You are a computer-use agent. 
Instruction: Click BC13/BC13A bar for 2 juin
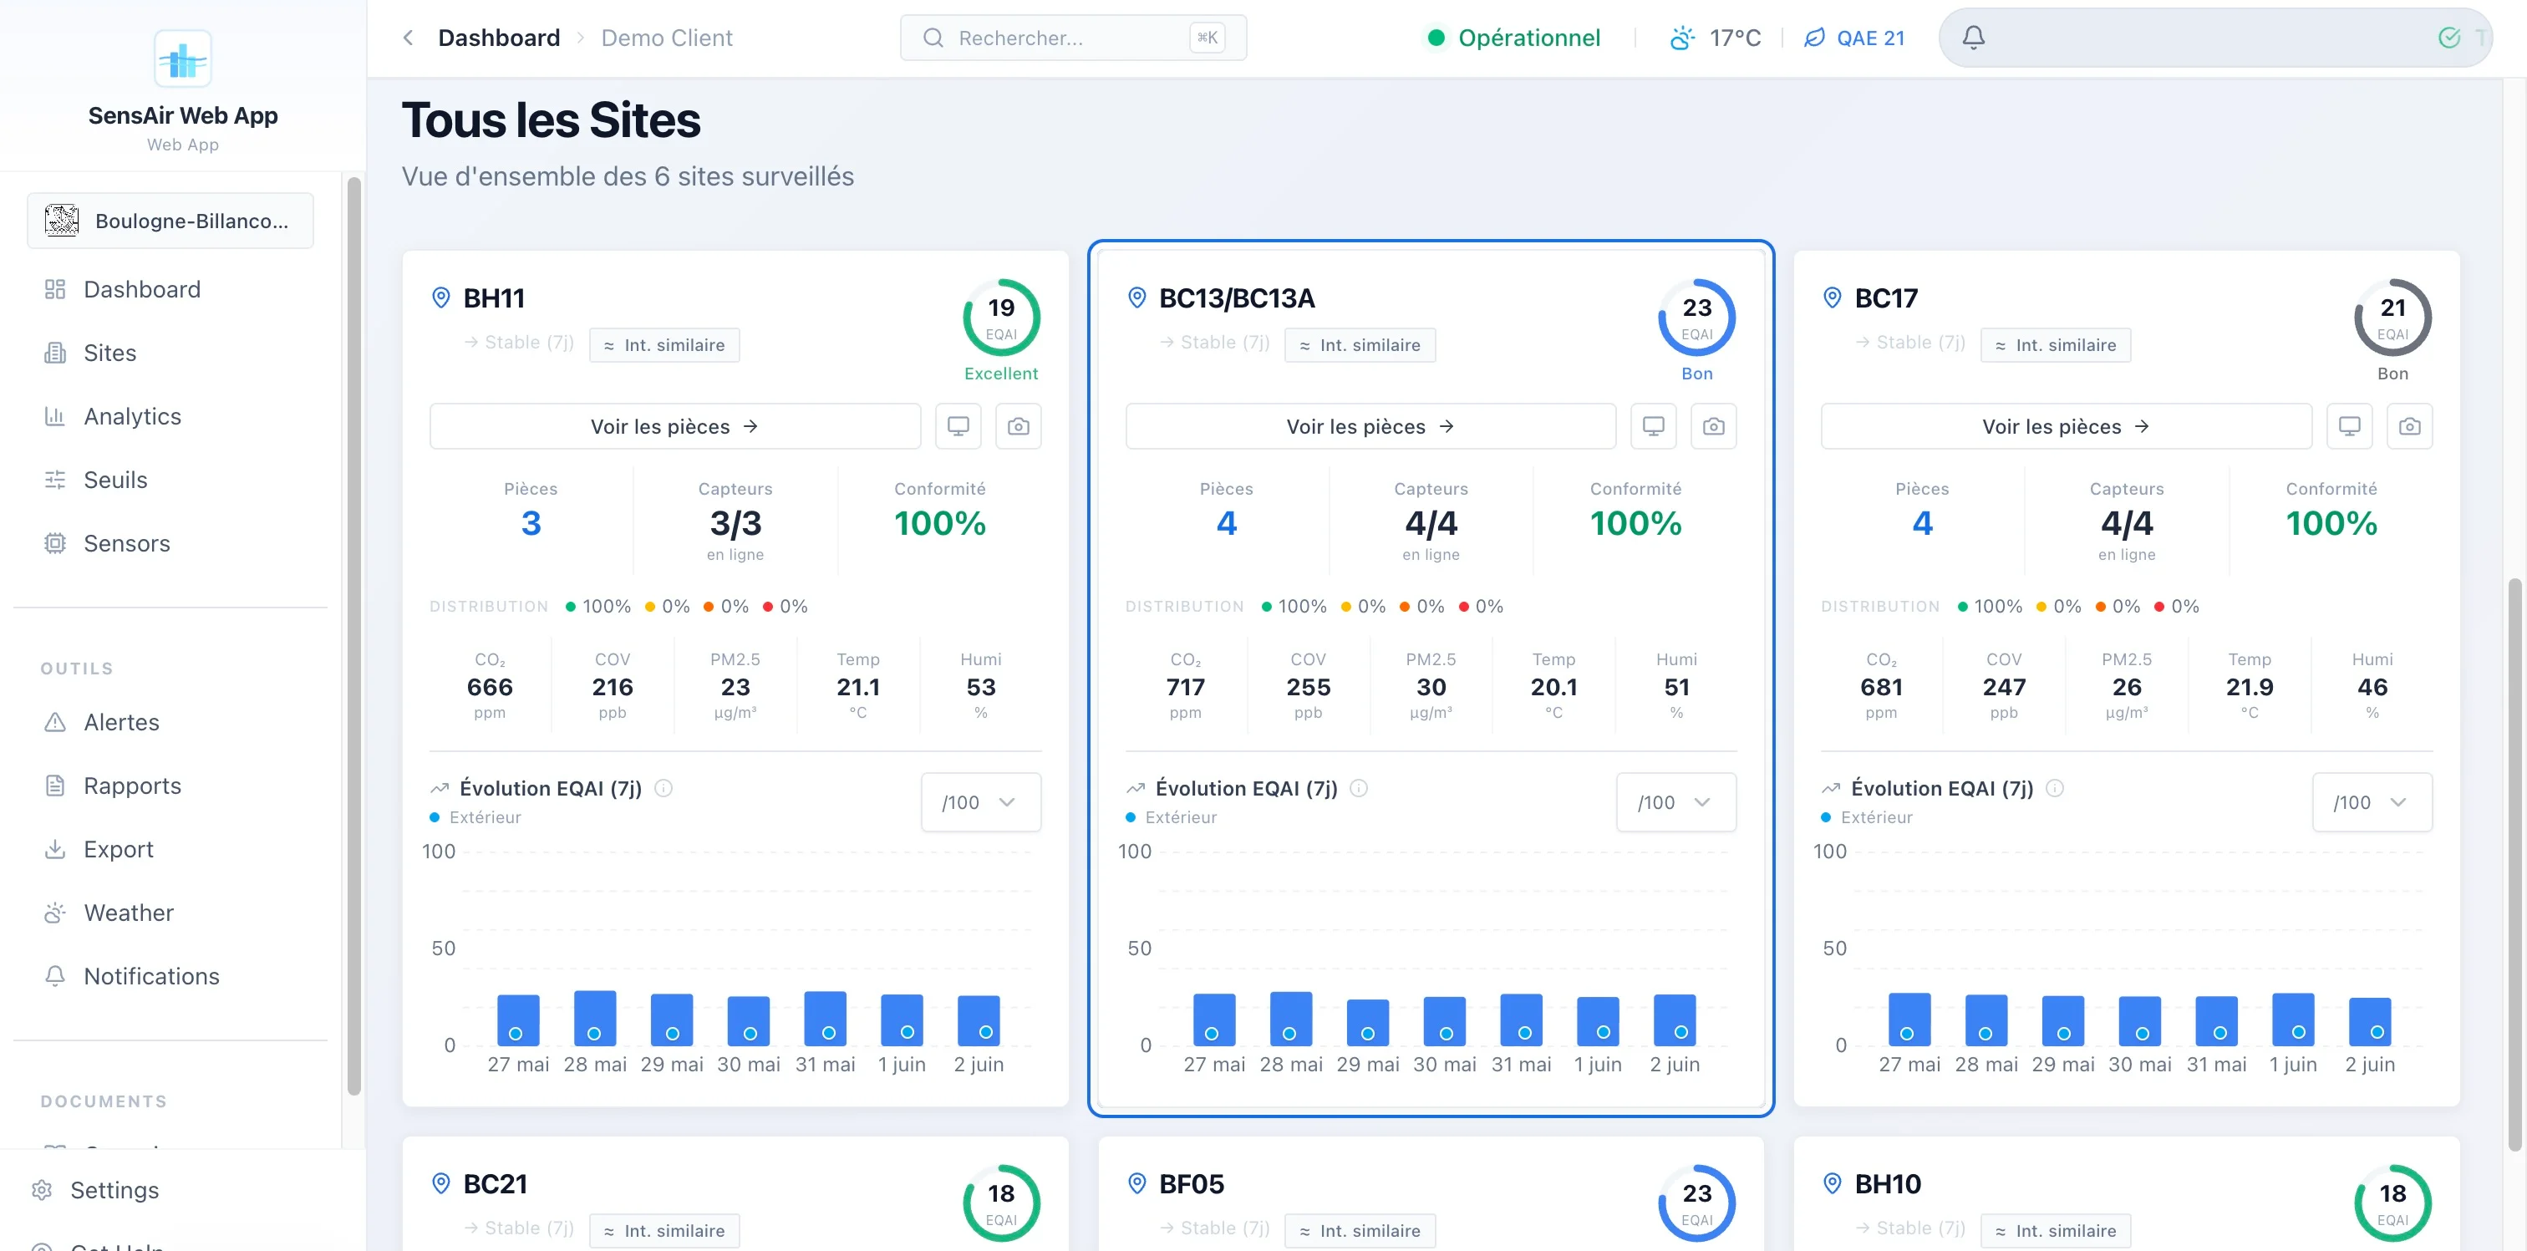(x=1674, y=1020)
